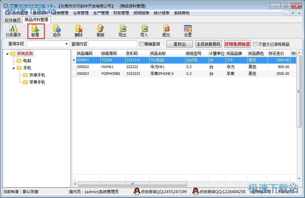Screen dimensions: 305x198
Task: Click the 货品颜色 column header
Action: (x=257, y=53)
